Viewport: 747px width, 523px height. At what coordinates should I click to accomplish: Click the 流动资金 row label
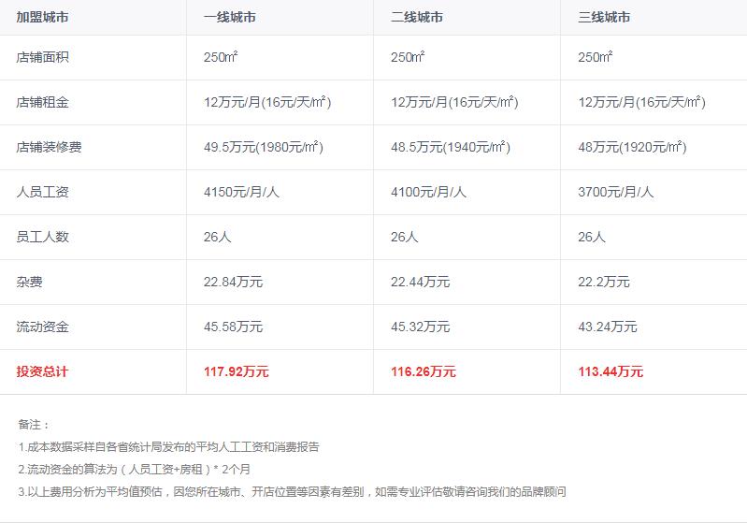pyautogui.click(x=42, y=327)
